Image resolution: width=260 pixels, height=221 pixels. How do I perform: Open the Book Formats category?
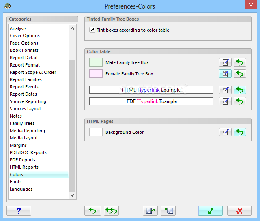tap(39, 50)
